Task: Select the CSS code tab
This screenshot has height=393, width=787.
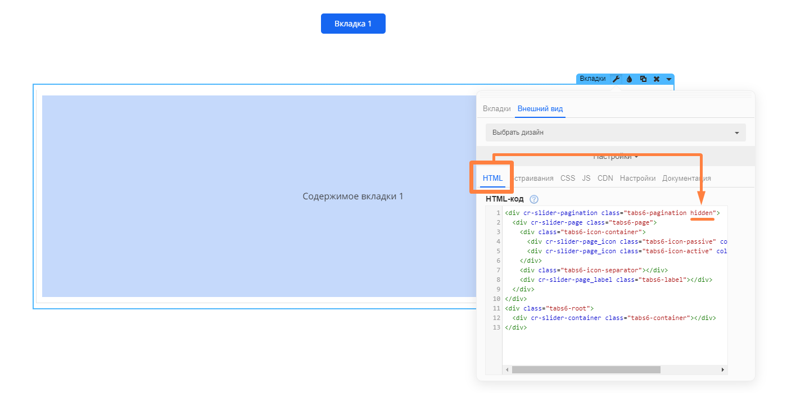Action: click(568, 178)
